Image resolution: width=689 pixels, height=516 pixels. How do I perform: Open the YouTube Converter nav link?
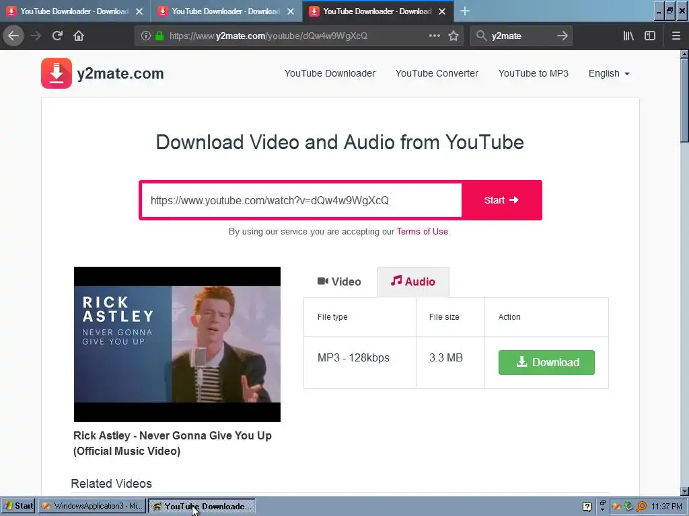(x=437, y=74)
